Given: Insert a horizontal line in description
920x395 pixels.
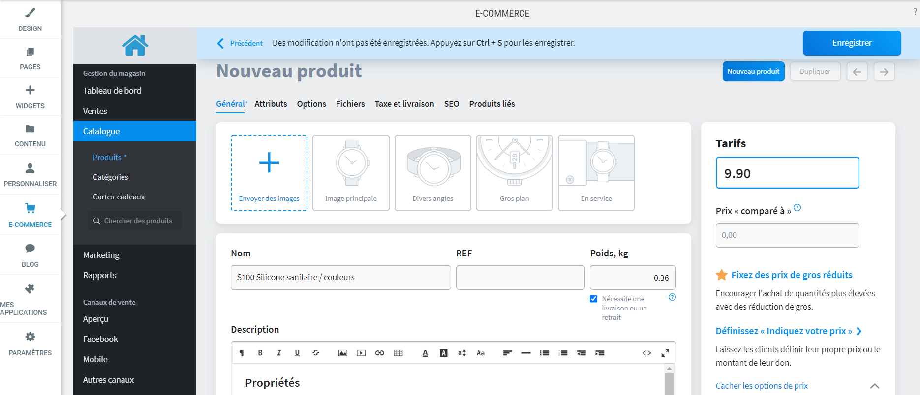Looking at the screenshot, I should pos(526,353).
